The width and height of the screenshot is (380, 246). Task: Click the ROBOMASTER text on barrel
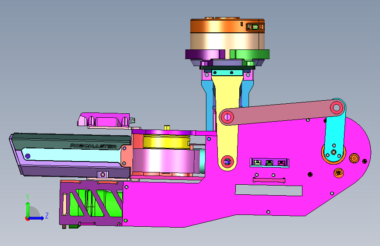(93, 146)
